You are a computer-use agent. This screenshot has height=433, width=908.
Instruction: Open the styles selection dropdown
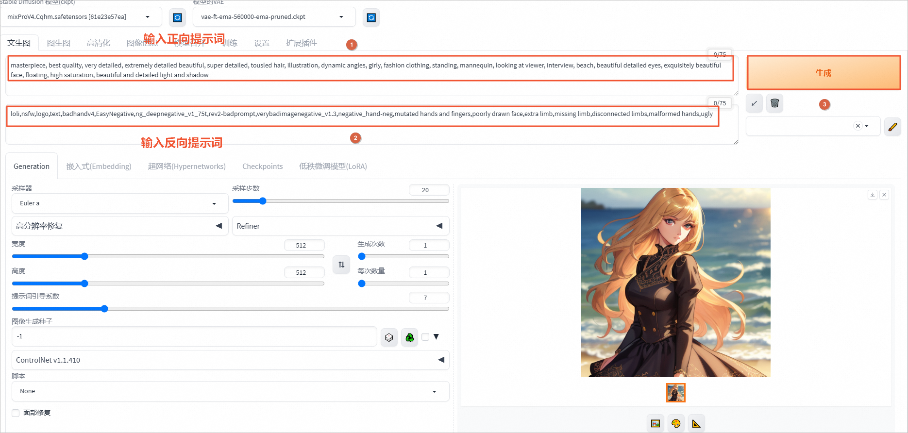pyautogui.click(x=813, y=126)
